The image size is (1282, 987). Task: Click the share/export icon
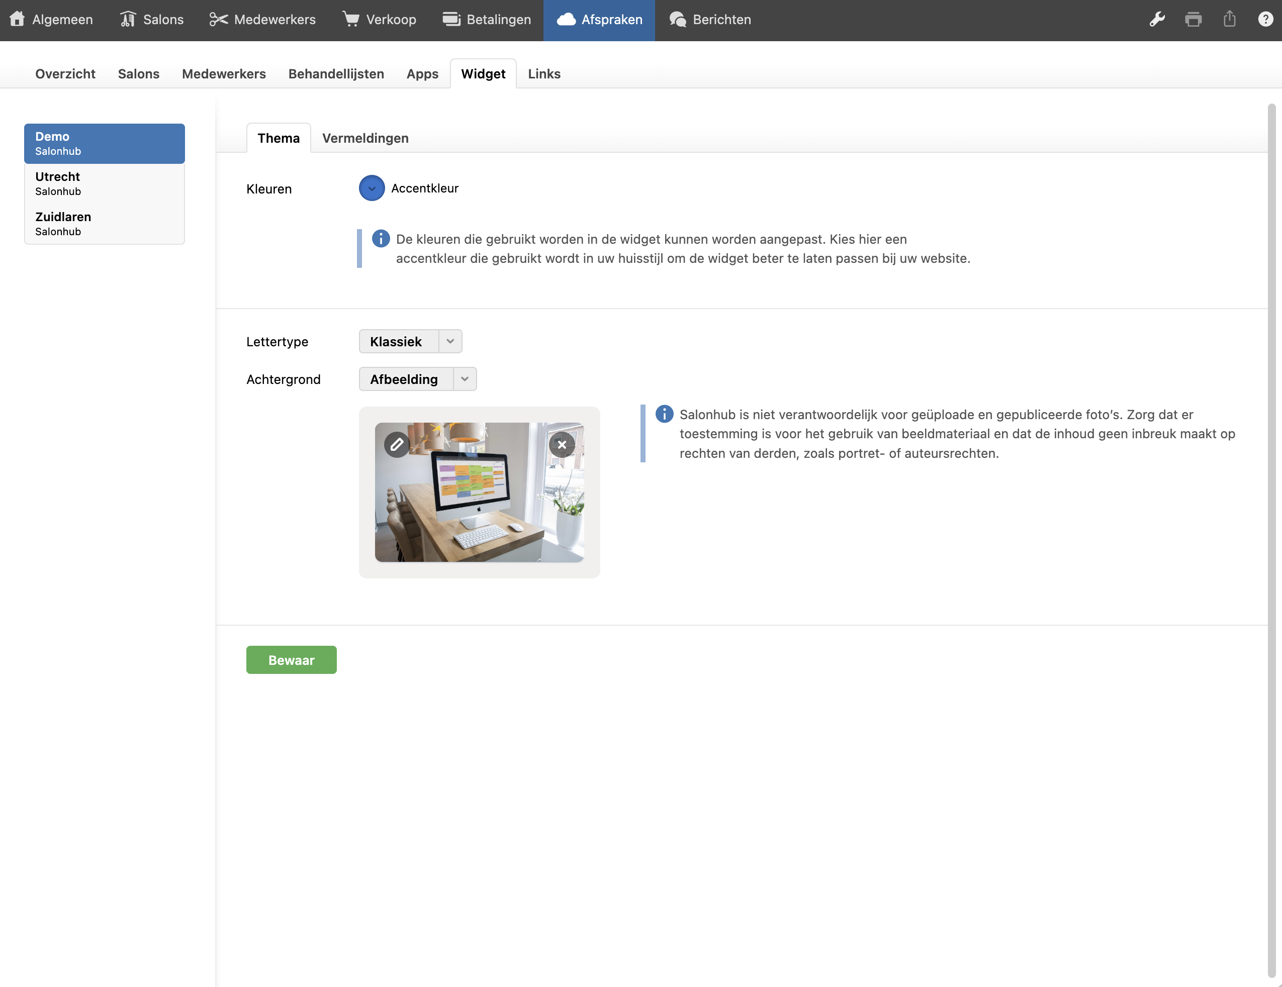[x=1229, y=20]
